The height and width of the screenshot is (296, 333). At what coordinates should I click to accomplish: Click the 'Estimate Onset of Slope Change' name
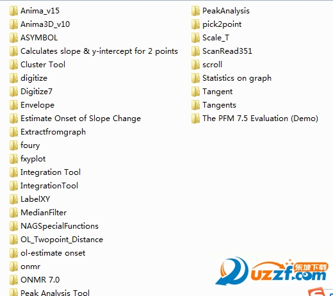[81, 119]
